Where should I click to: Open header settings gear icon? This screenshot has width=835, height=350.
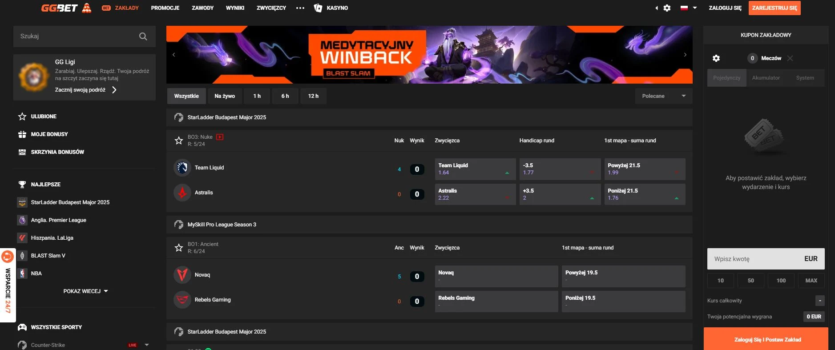(x=667, y=8)
